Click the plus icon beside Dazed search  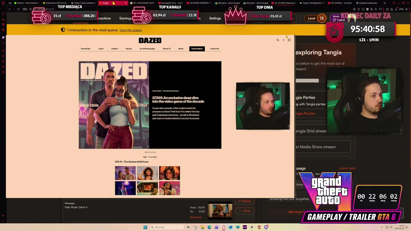[x=283, y=40]
